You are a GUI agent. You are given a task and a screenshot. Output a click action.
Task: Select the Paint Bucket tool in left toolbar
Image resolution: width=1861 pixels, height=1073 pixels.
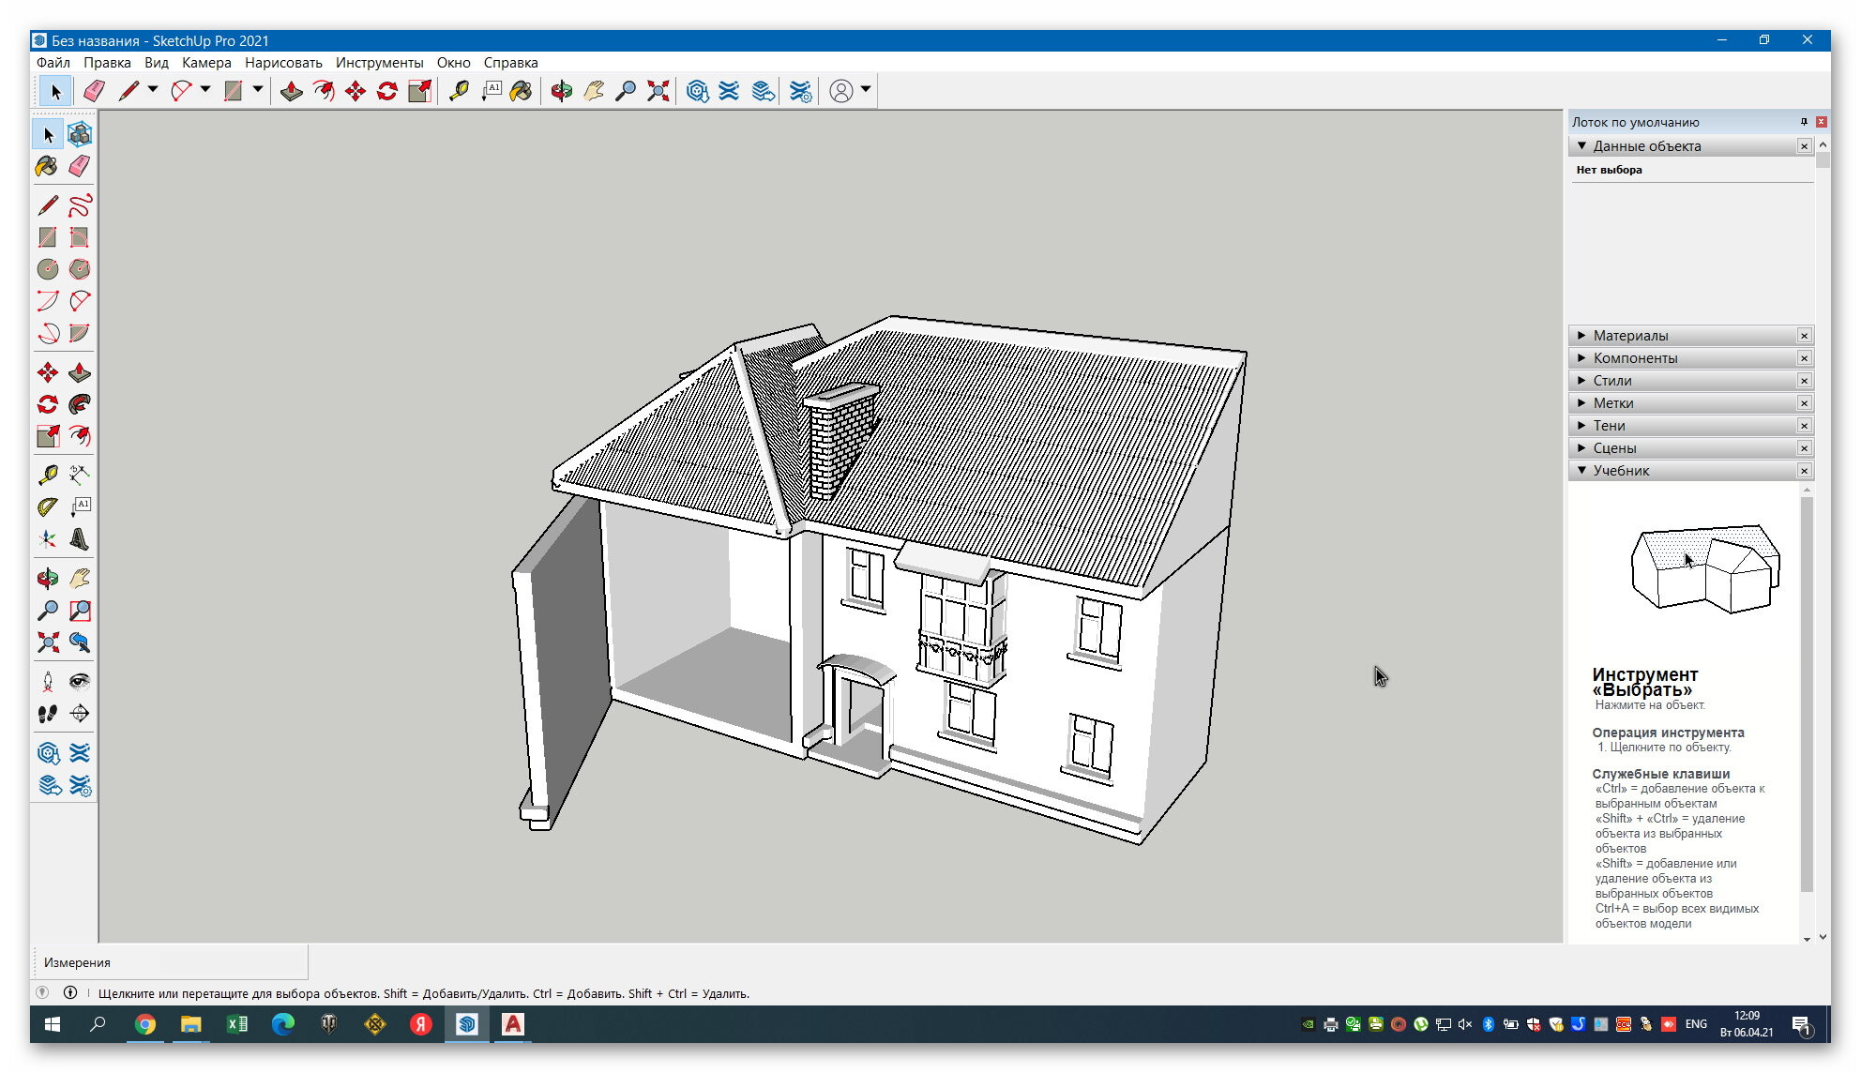47,167
